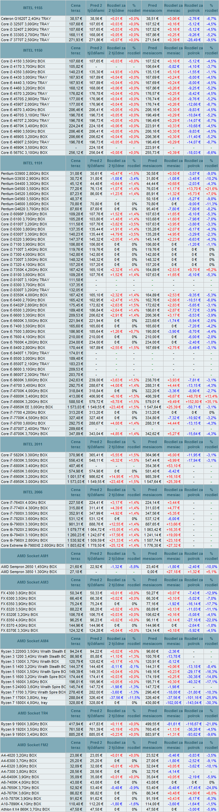Click the Core Extreme i9-7980XE 2.60GHz BOX label
Screen dimensions: 219x812
point(32,545)
